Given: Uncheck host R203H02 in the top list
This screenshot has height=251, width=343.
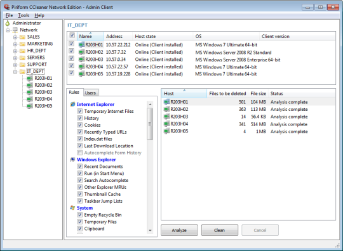Looking at the screenshot, I should (x=72, y=51).
